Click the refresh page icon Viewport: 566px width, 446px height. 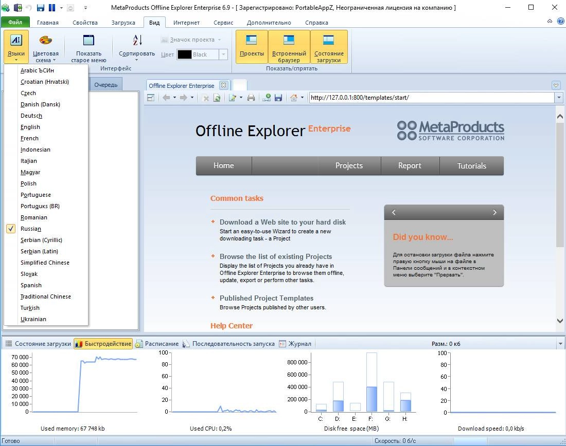tap(217, 98)
